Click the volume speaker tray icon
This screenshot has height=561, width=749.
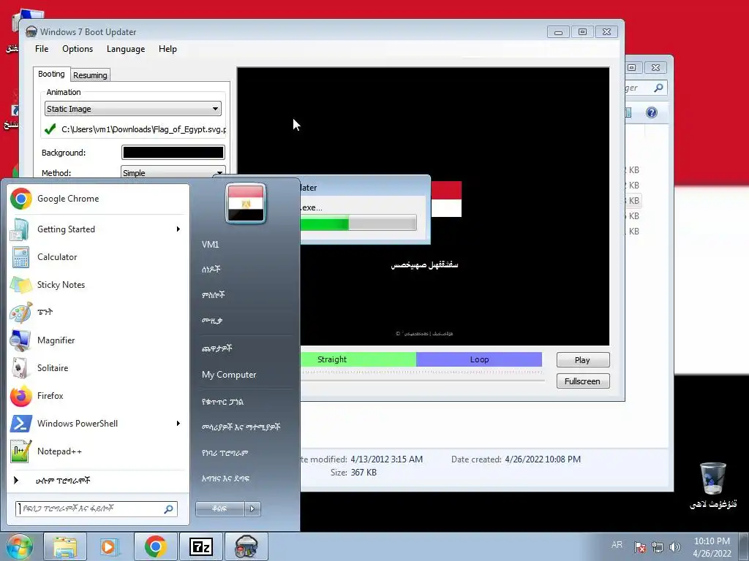pyautogui.click(x=674, y=547)
